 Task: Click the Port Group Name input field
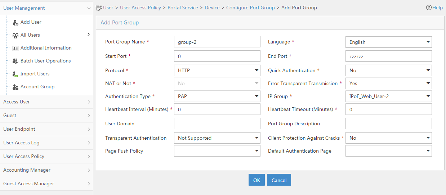[x=217, y=42]
